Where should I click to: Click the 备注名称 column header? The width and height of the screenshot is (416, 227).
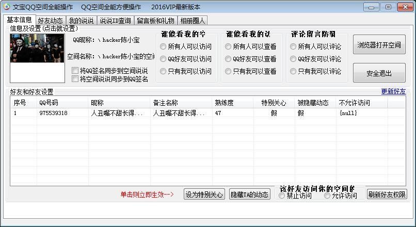[x=181, y=103]
